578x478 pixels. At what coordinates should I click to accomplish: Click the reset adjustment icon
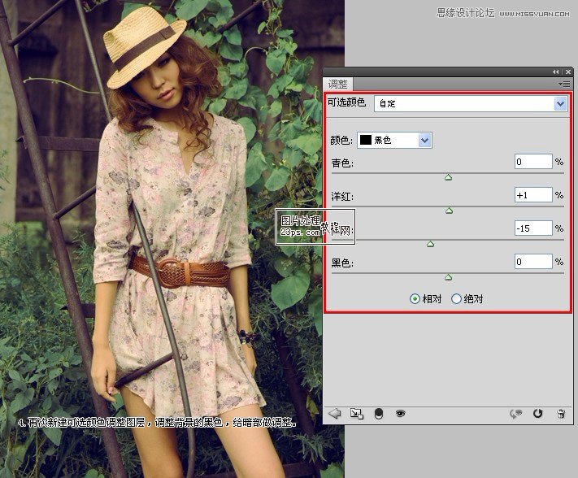click(x=538, y=414)
